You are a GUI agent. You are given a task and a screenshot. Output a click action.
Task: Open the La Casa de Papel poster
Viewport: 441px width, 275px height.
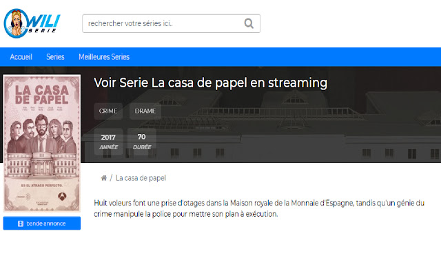(41, 143)
